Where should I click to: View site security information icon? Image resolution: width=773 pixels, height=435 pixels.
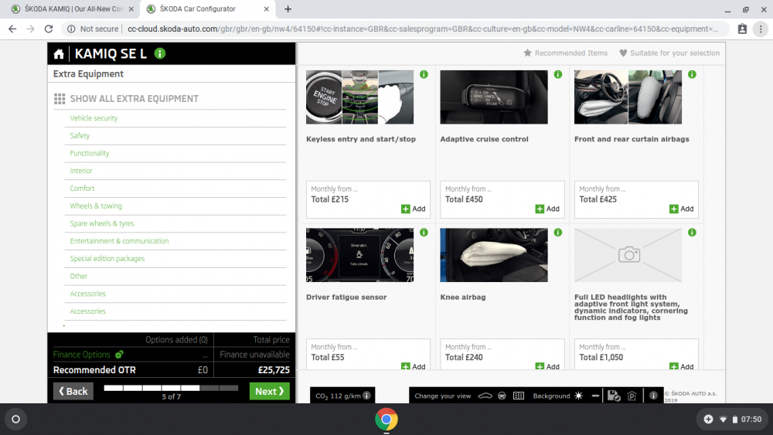pos(71,29)
